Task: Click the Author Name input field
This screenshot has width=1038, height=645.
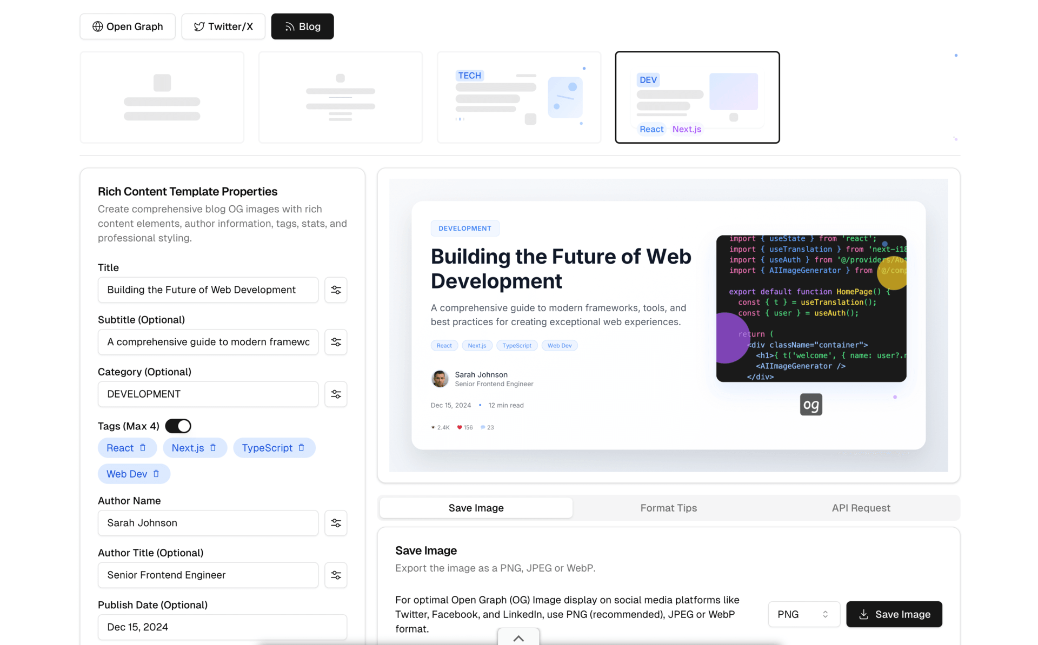Action: (x=208, y=523)
